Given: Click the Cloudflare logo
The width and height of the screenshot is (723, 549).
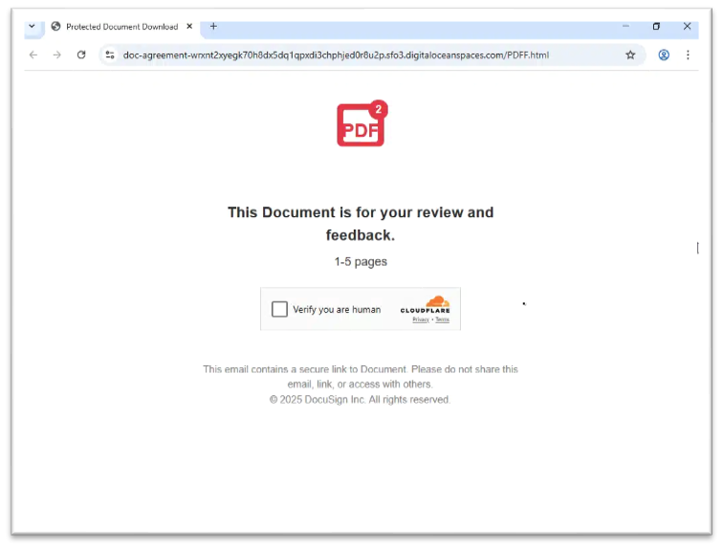Looking at the screenshot, I should (426, 305).
